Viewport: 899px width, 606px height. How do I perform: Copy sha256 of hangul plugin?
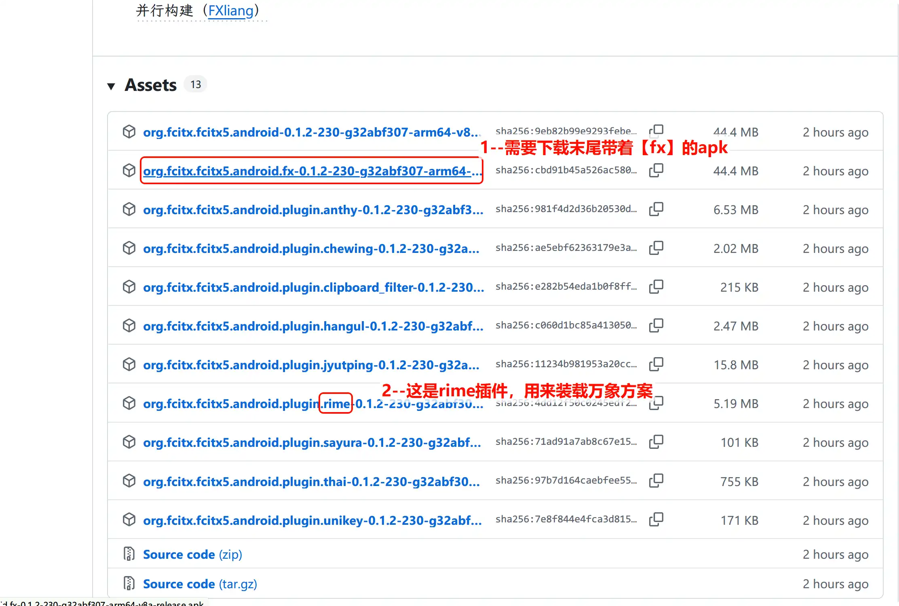point(656,326)
